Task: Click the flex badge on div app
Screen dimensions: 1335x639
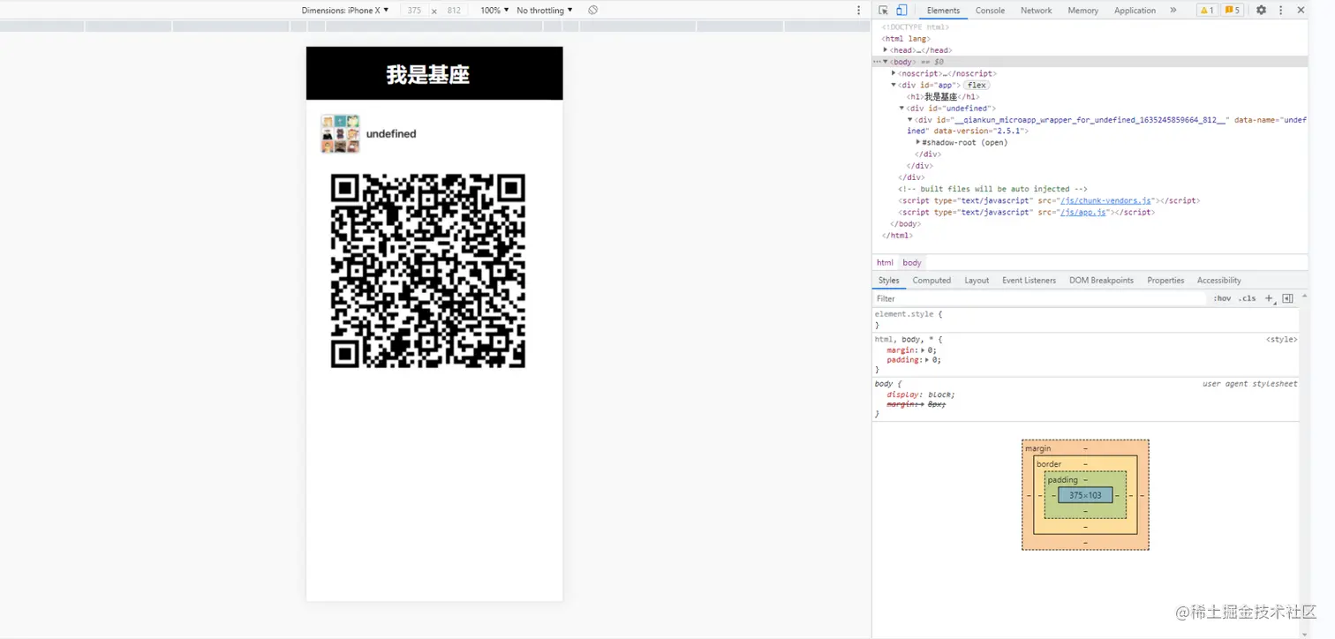Action: 976,85
